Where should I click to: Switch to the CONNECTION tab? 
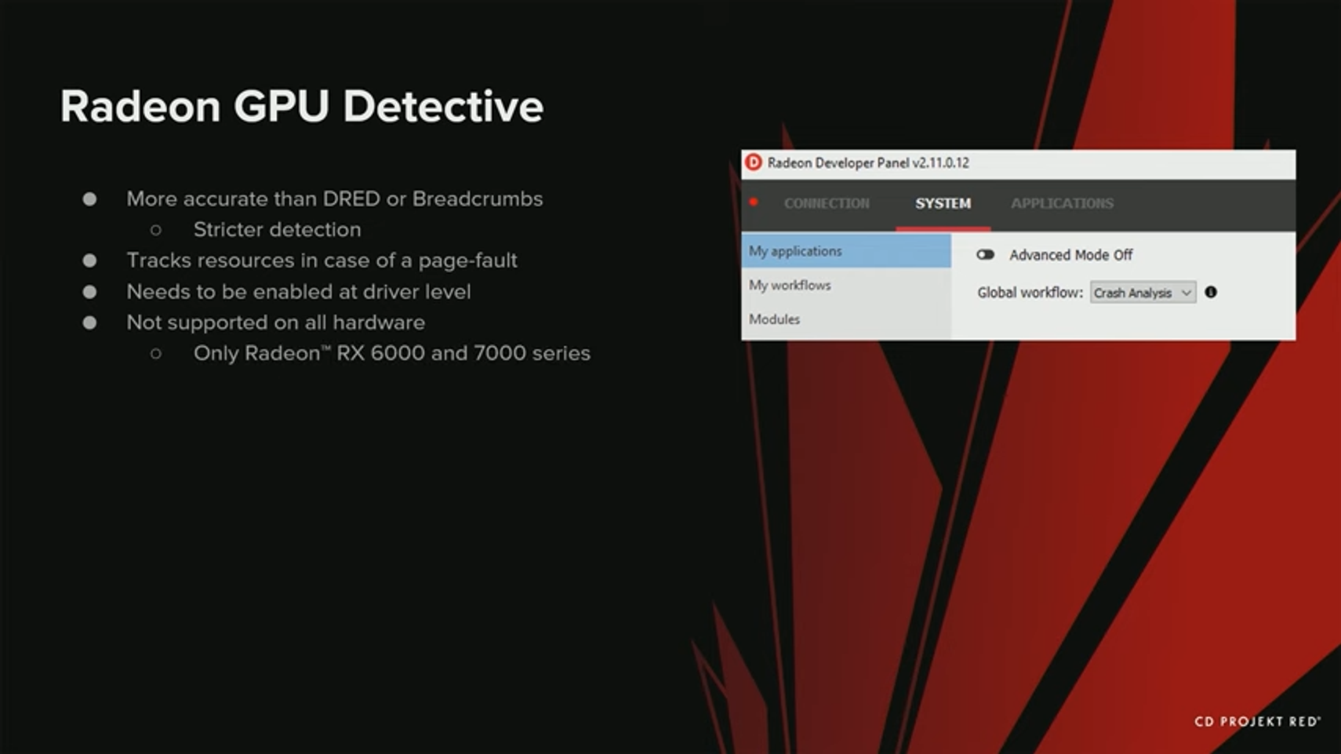pos(827,203)
